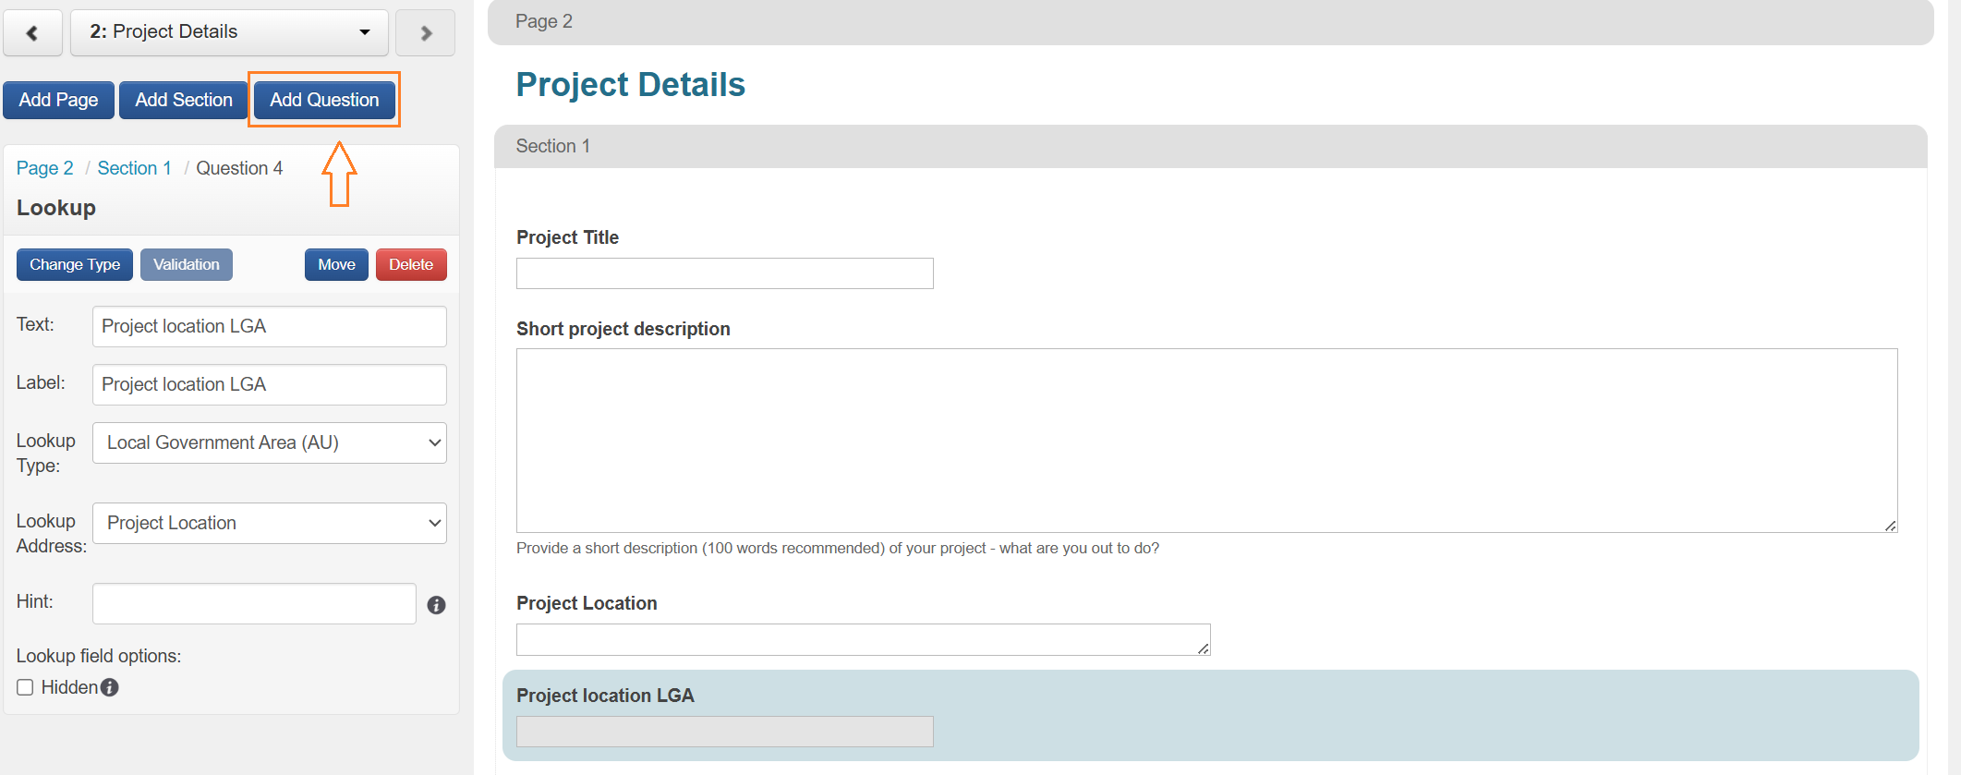Image resolution: width=1961 pixels, height=775 pixels.
Task: Enable the Hidden checkbox
Action: click(x=25, y=687)
